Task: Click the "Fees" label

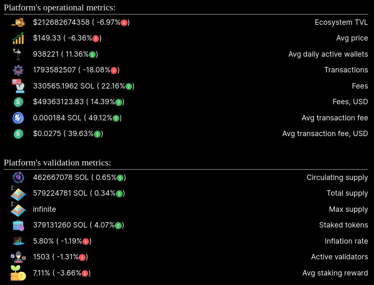Action: click(360, 86)
